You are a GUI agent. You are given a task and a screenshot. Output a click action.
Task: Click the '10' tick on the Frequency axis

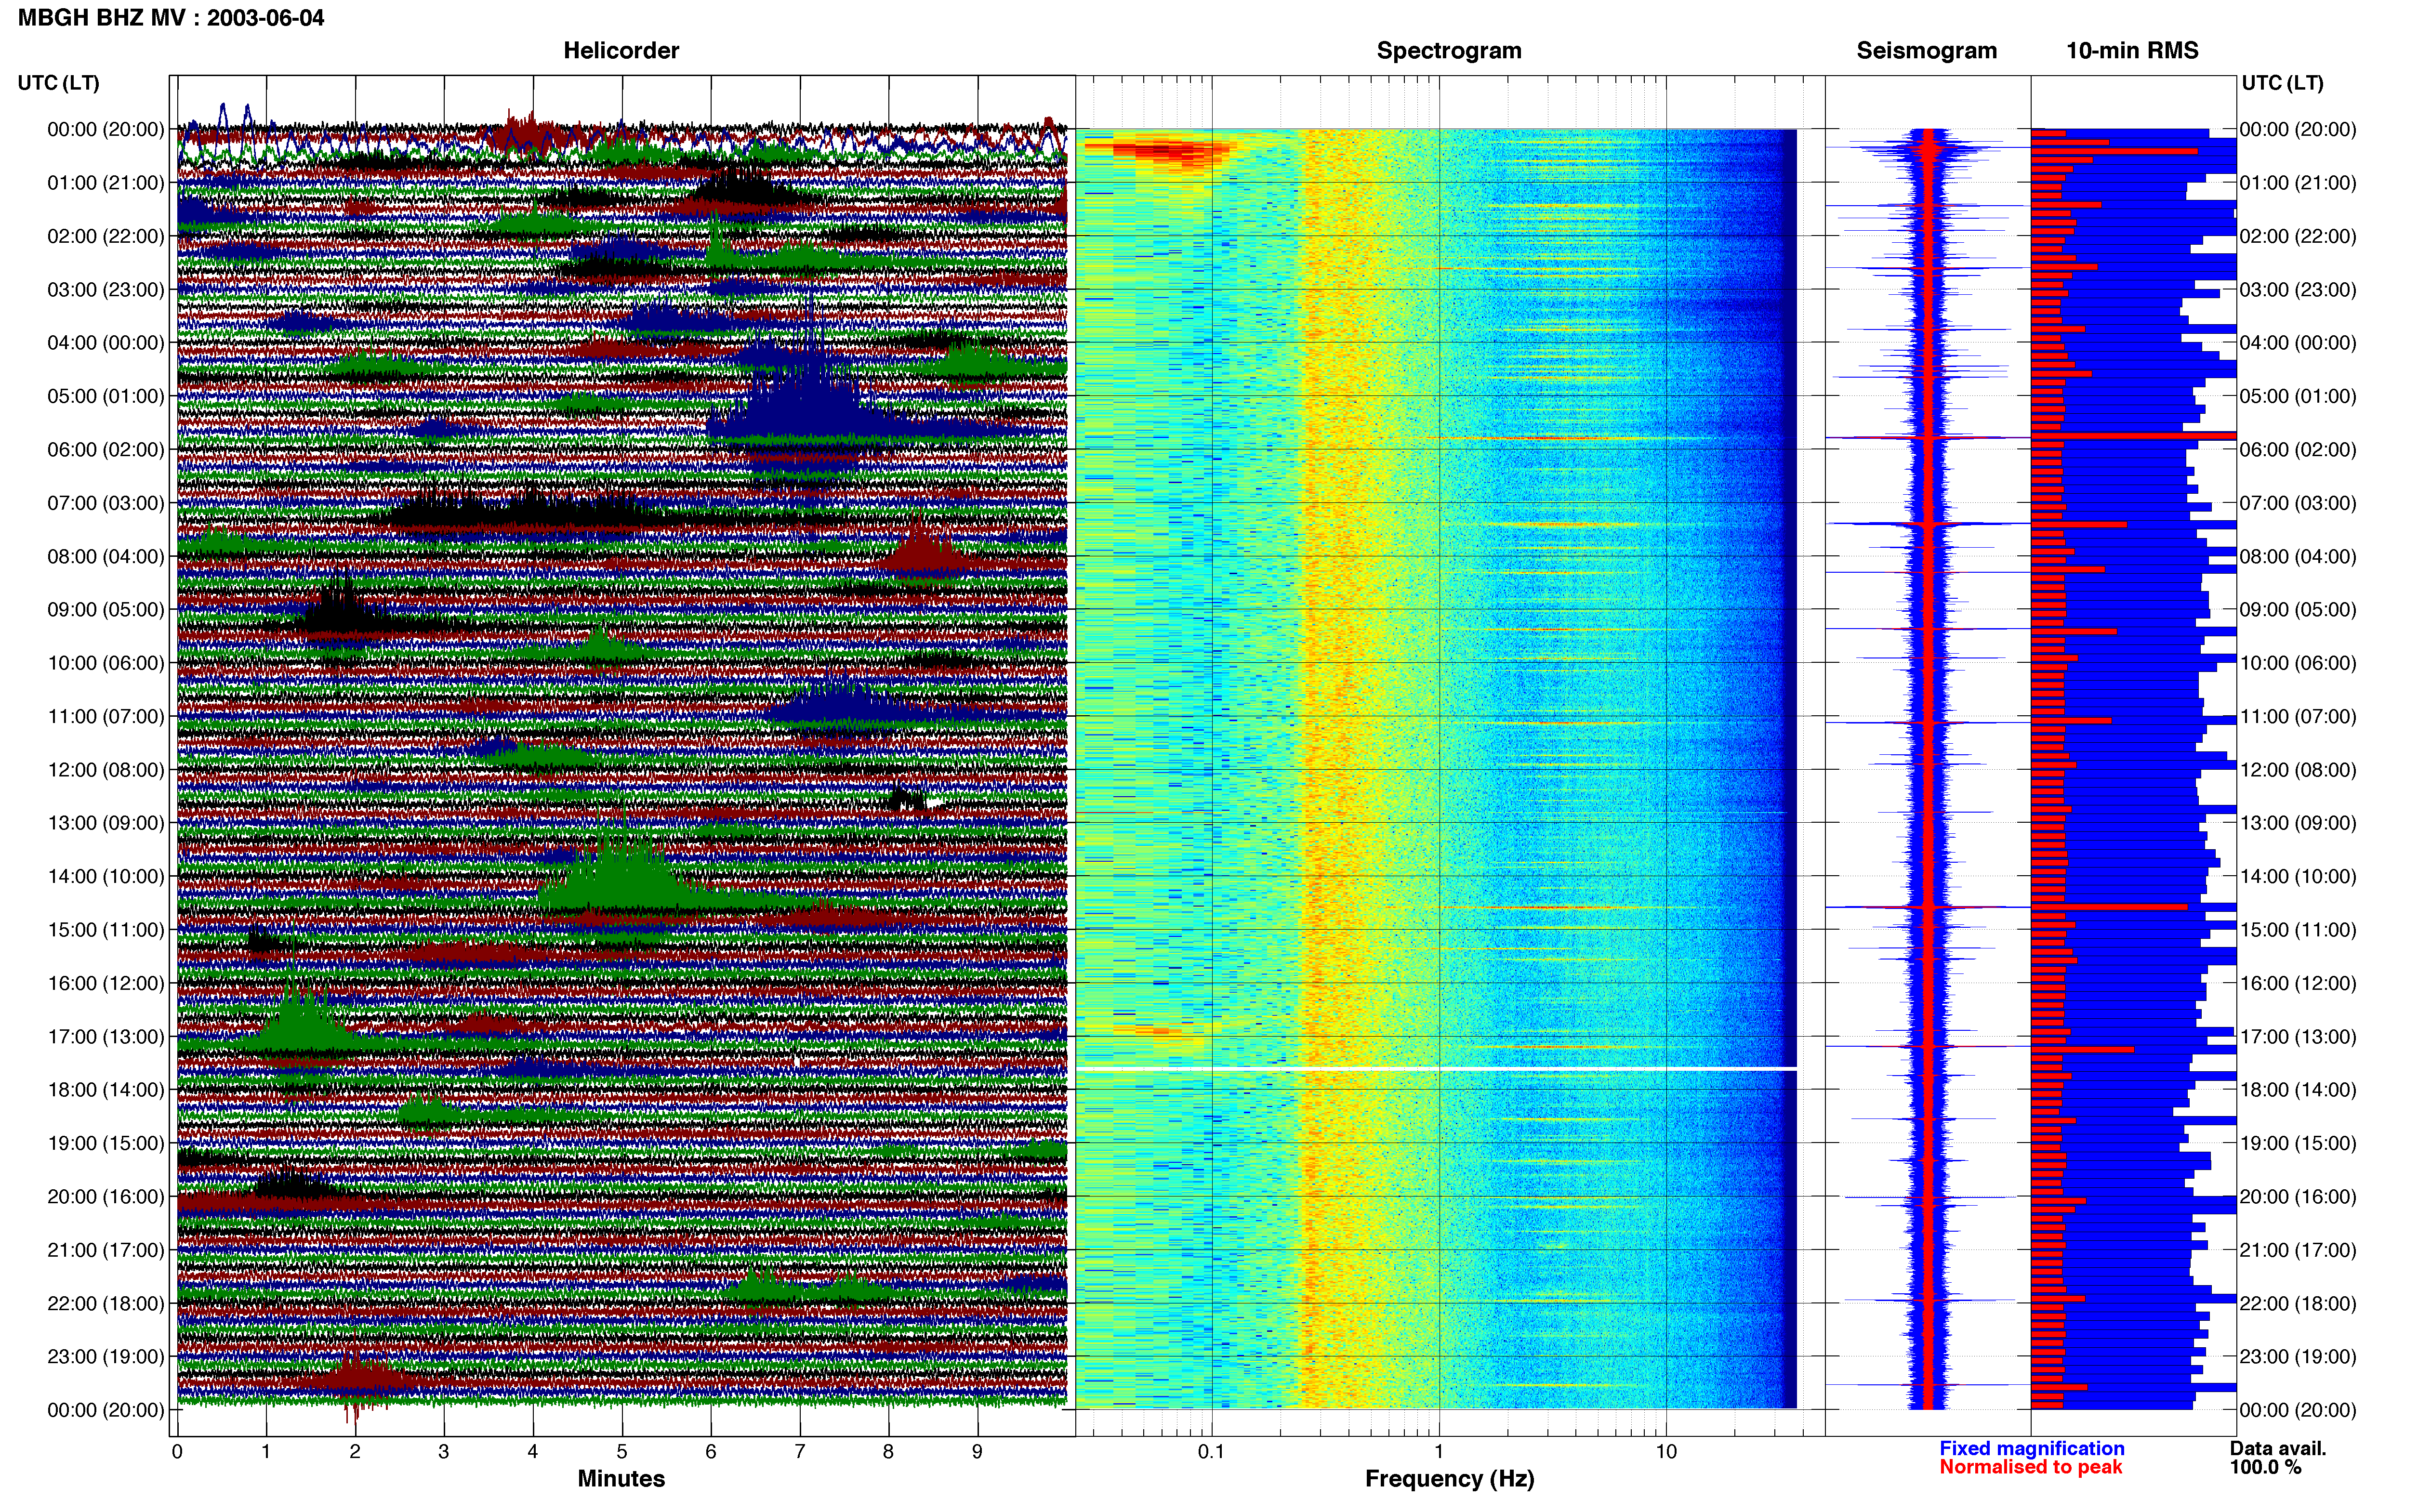tap(1666, 1452)
